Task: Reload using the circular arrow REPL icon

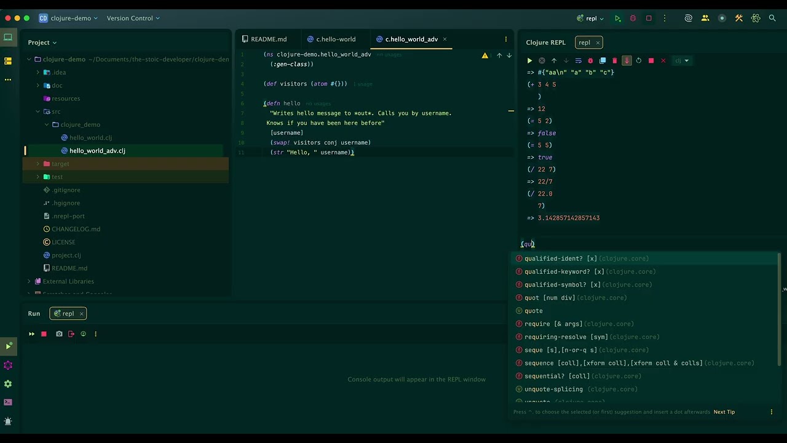Action: coord(638,60)
